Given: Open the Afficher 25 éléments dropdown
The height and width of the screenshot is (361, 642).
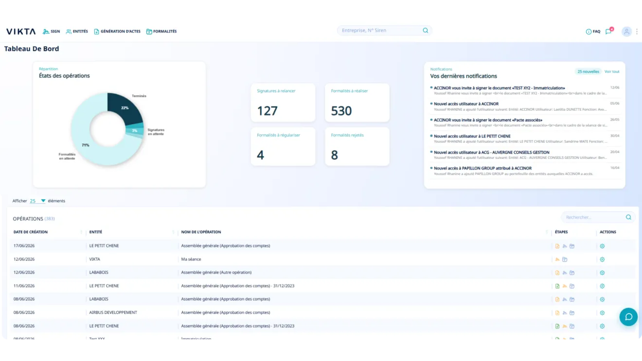Looking at the screenshot, I should pos(37,201).
